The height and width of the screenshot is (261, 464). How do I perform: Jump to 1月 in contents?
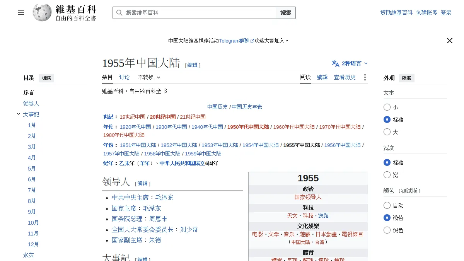32,125
